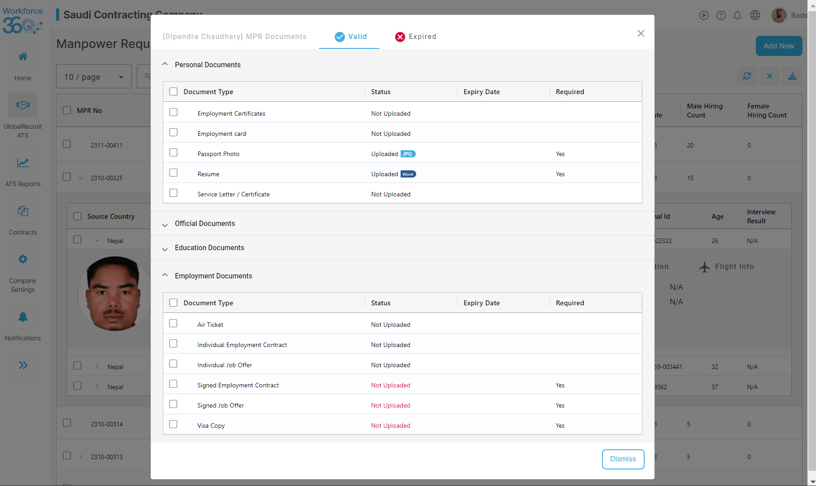Open GlobalRecruit ATS handshake icon

point(23,105)
